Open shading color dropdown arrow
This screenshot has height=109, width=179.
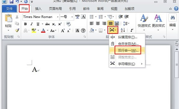point(96,30)
